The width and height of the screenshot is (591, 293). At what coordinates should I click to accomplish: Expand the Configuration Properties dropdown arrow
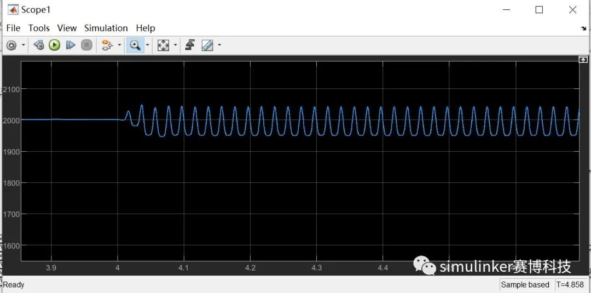point(24,45)
